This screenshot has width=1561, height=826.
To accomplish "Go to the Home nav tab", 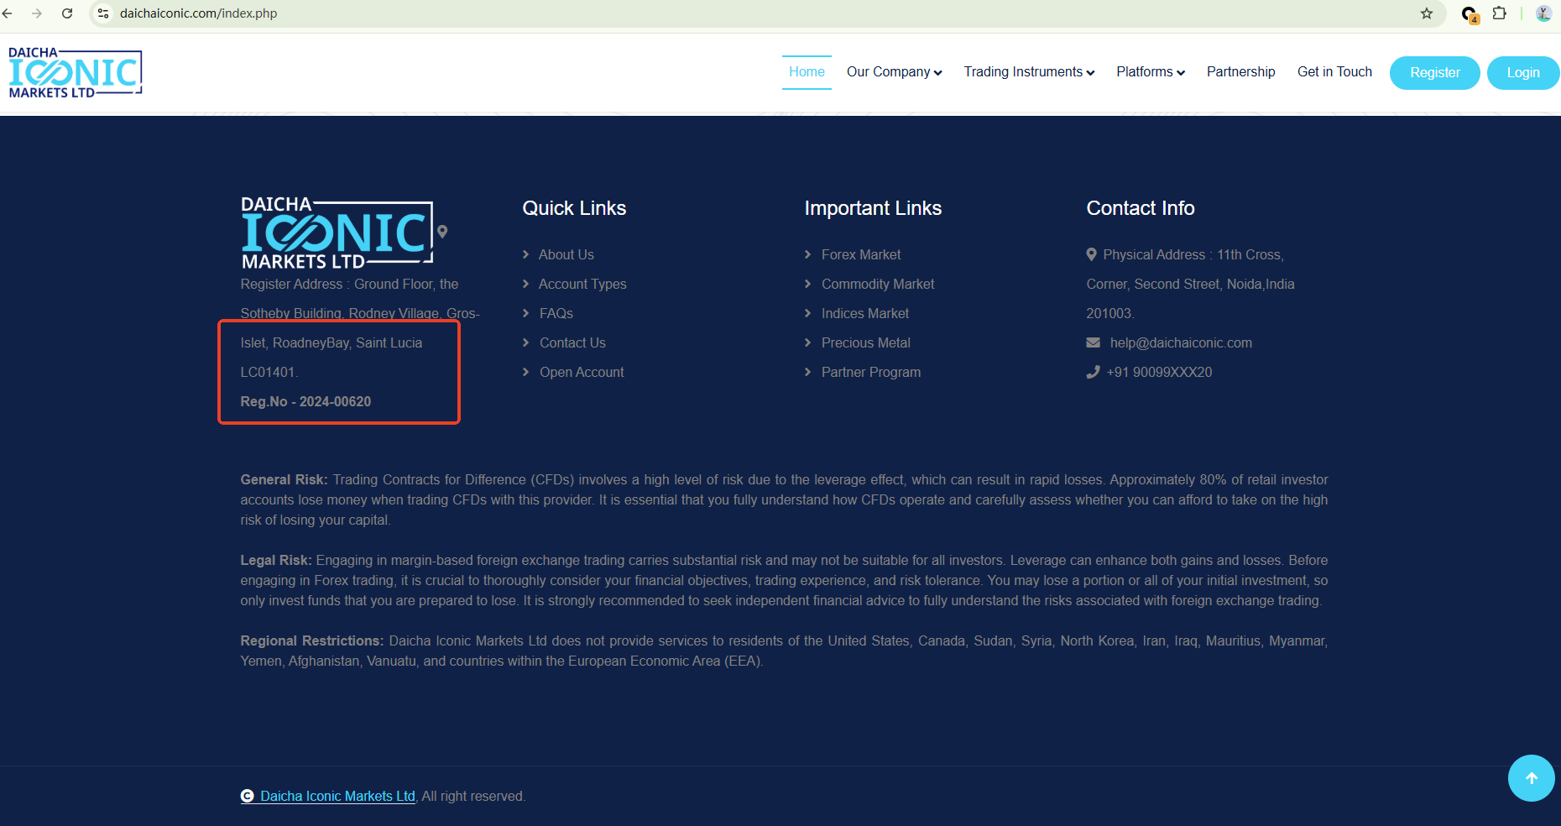I will click(807, 72).
